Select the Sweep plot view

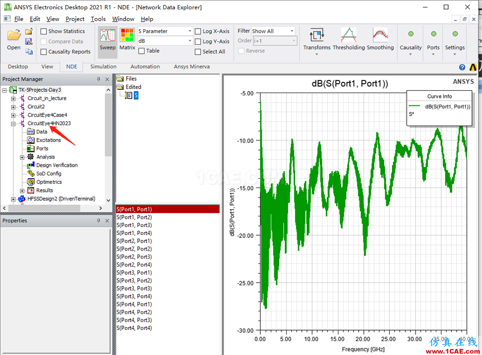(108, 36)
